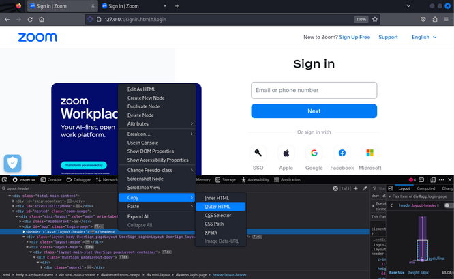Go back using header.layout-header left chevron
Viewport: 454px width, 279px height.
[x=392, y=205]
